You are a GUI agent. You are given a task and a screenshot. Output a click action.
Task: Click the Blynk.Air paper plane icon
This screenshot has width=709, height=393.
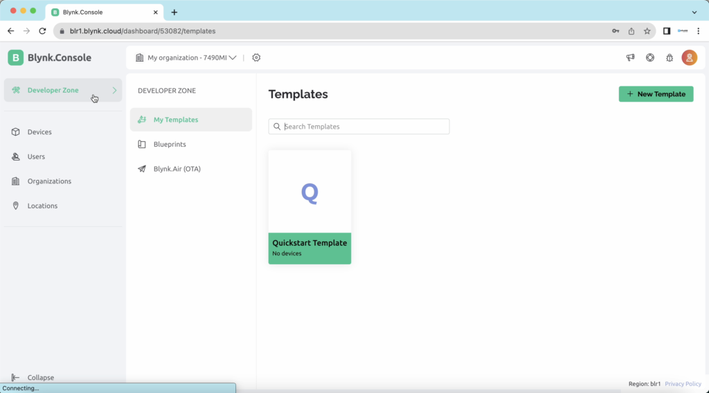142,169
